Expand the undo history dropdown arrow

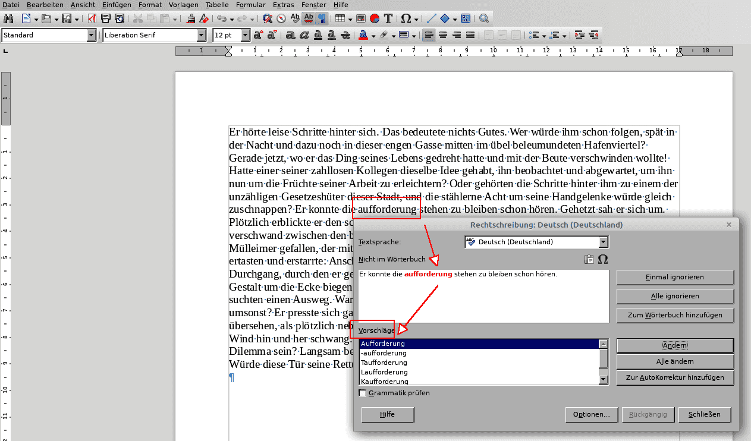tap(231, 18)
